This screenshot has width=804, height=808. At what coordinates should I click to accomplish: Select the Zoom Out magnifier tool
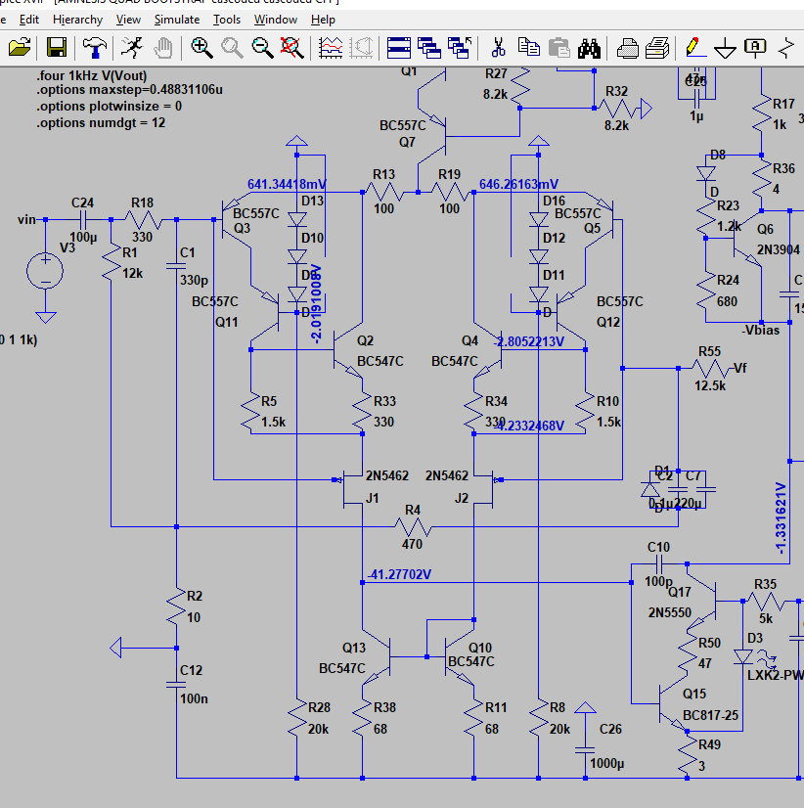262,48
